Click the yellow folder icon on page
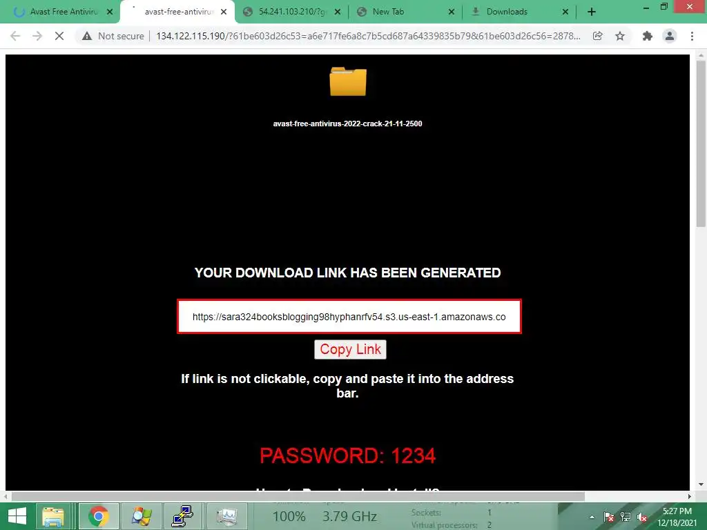707x530 pixels. coord(348,81)
